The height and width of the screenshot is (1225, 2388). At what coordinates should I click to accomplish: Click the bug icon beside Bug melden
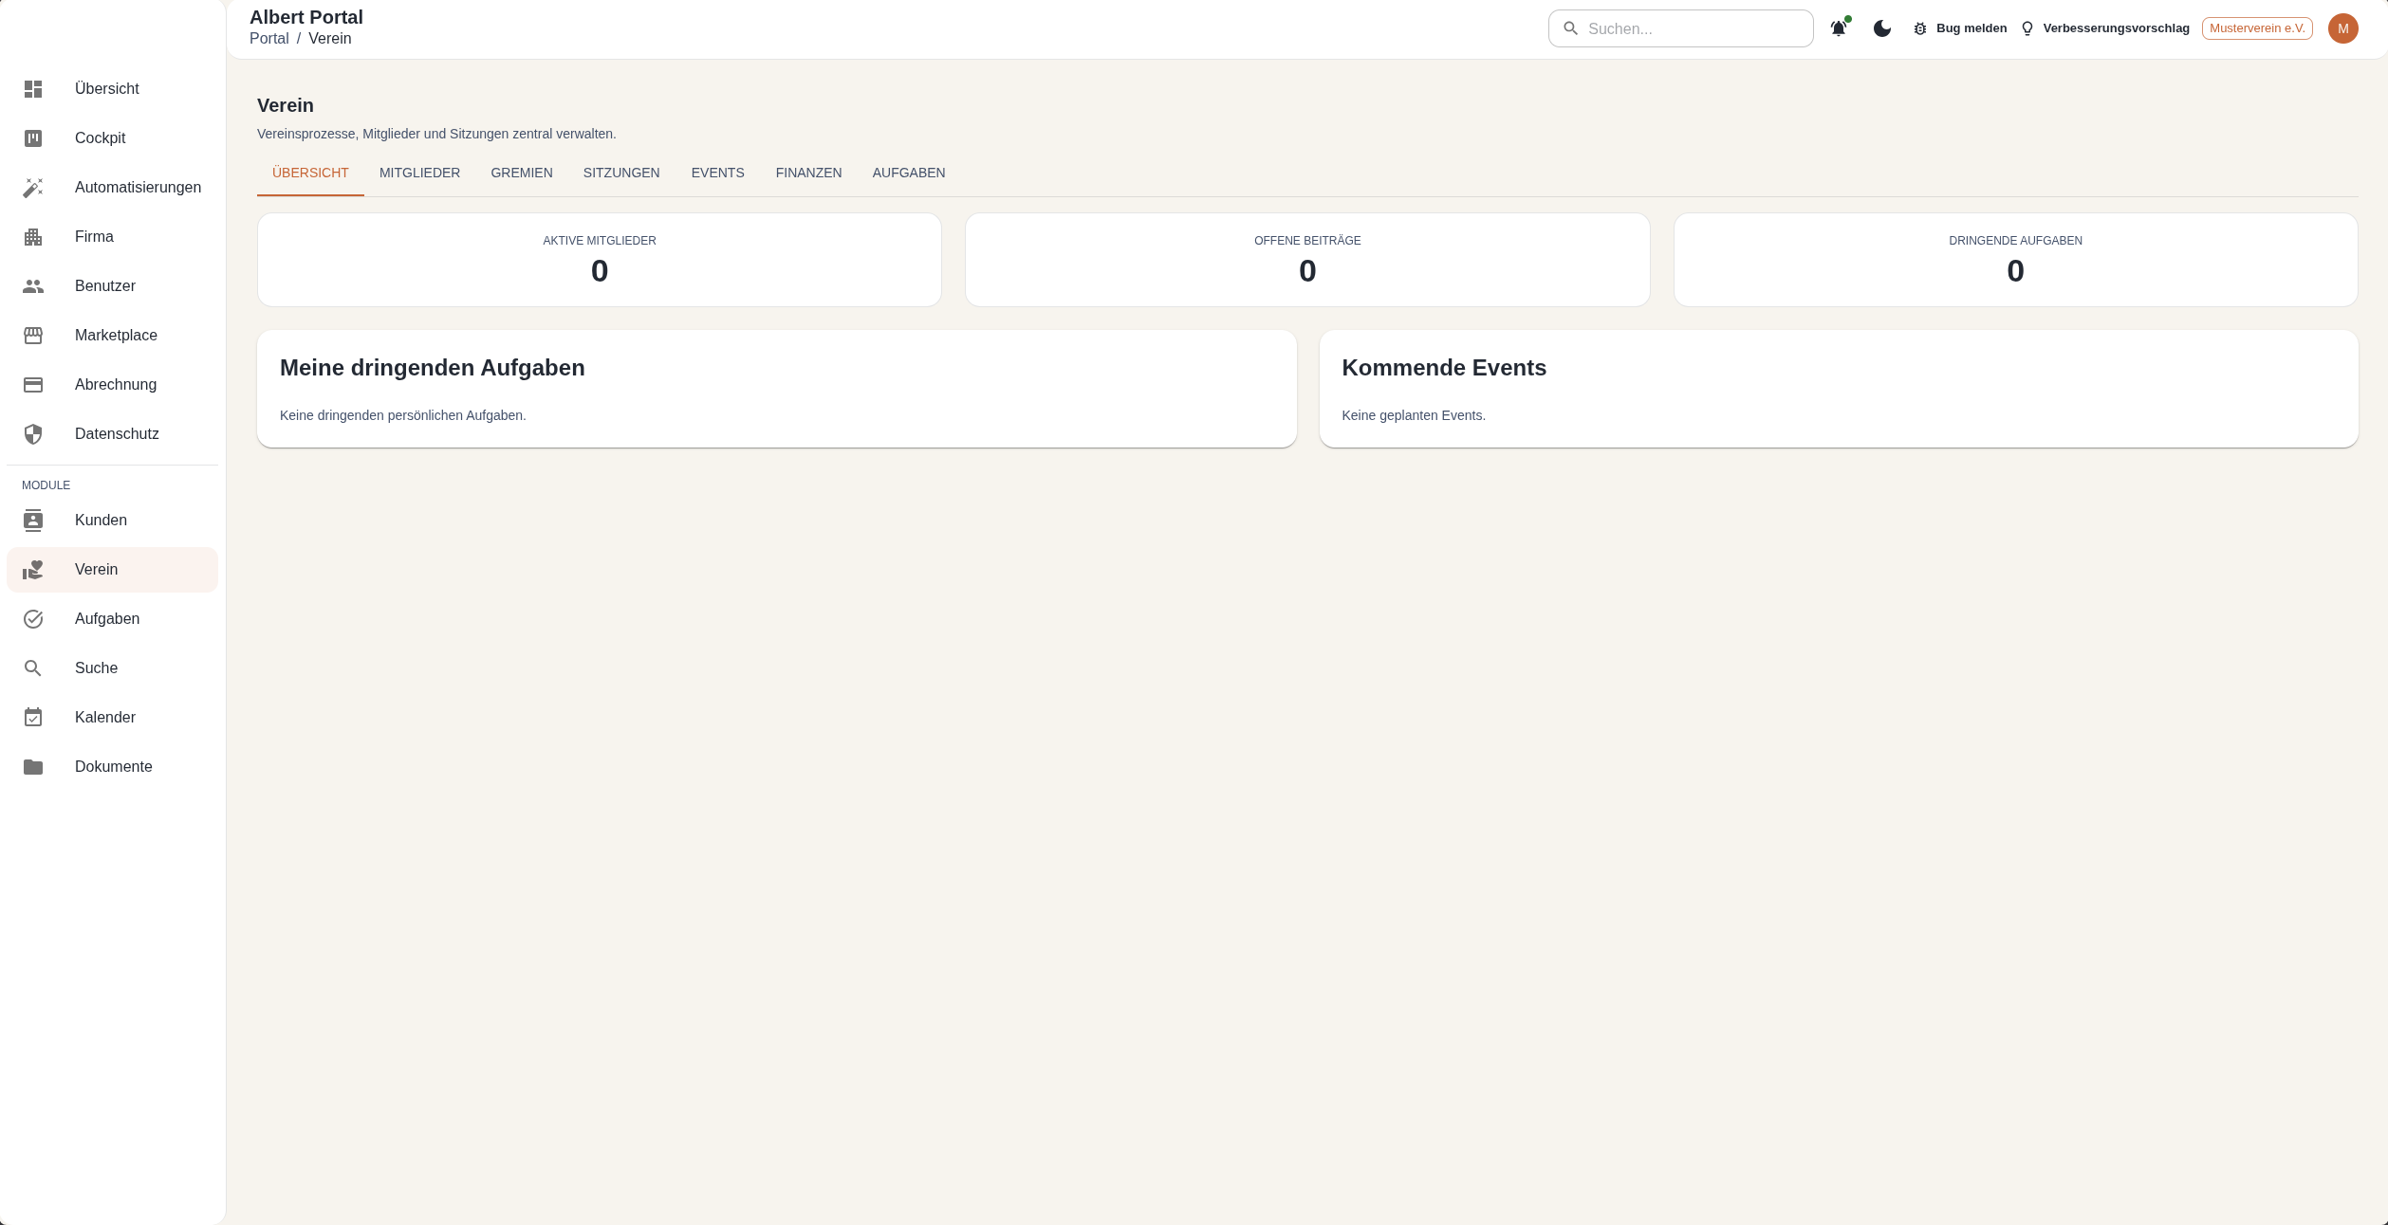click(1920, 28)
